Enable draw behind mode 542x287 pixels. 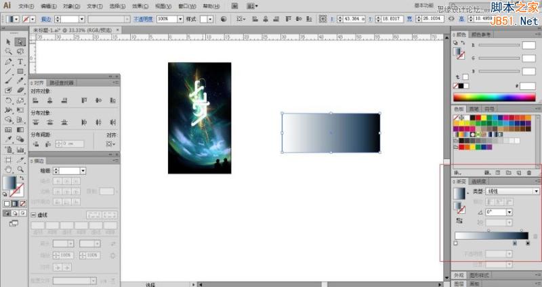(x=15, y=213)
